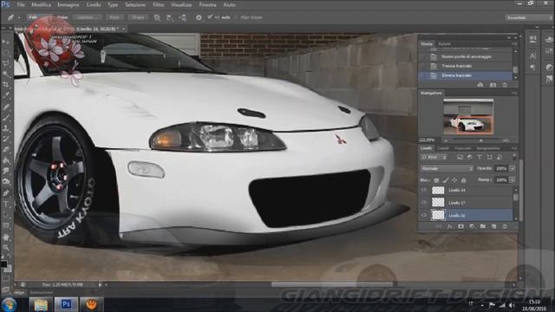Screen dimensions: 555x312
Task: Open Navigator panel flyout menu
Action: 514,93
